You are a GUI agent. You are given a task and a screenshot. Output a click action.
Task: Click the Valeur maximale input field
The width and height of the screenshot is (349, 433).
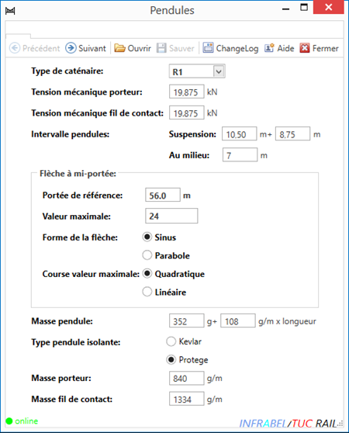pos(171,216)
